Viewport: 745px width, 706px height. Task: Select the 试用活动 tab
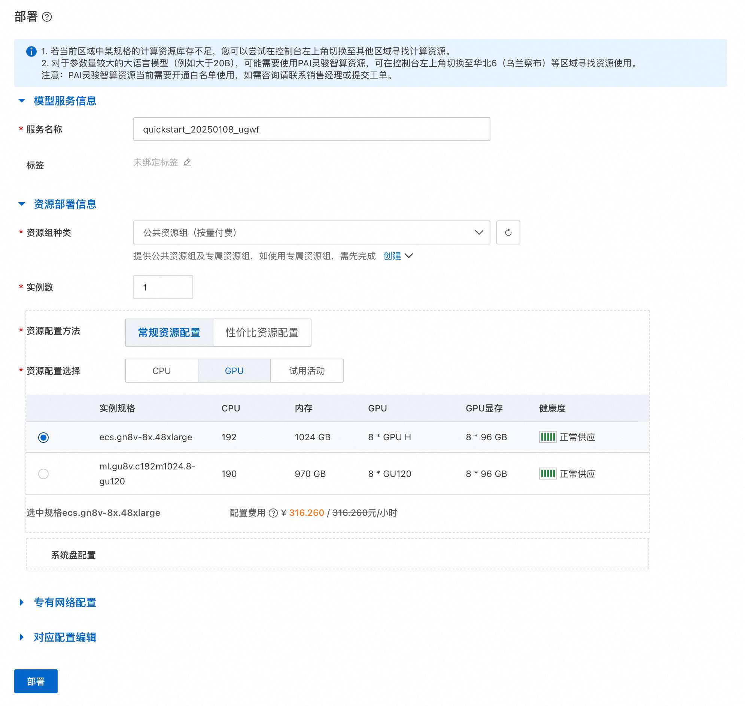click(307, 371)
